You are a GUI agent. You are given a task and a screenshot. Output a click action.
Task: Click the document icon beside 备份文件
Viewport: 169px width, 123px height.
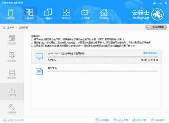(39, 71)
